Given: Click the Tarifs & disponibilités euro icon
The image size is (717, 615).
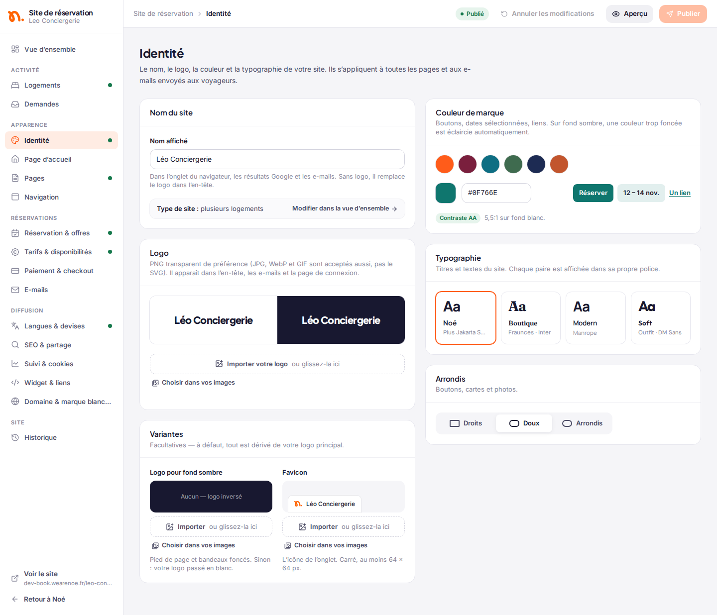Looking at the screenshot, I should 15,252.
